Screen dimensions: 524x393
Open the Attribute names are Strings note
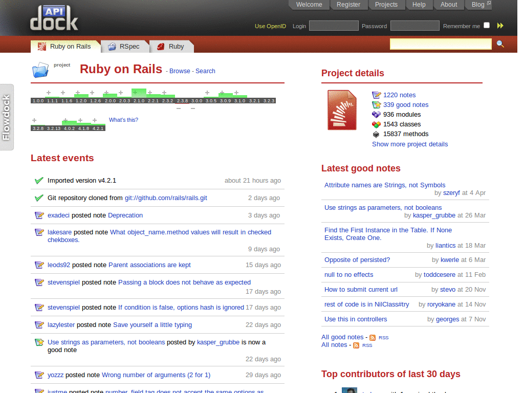(x=385, y=185)
